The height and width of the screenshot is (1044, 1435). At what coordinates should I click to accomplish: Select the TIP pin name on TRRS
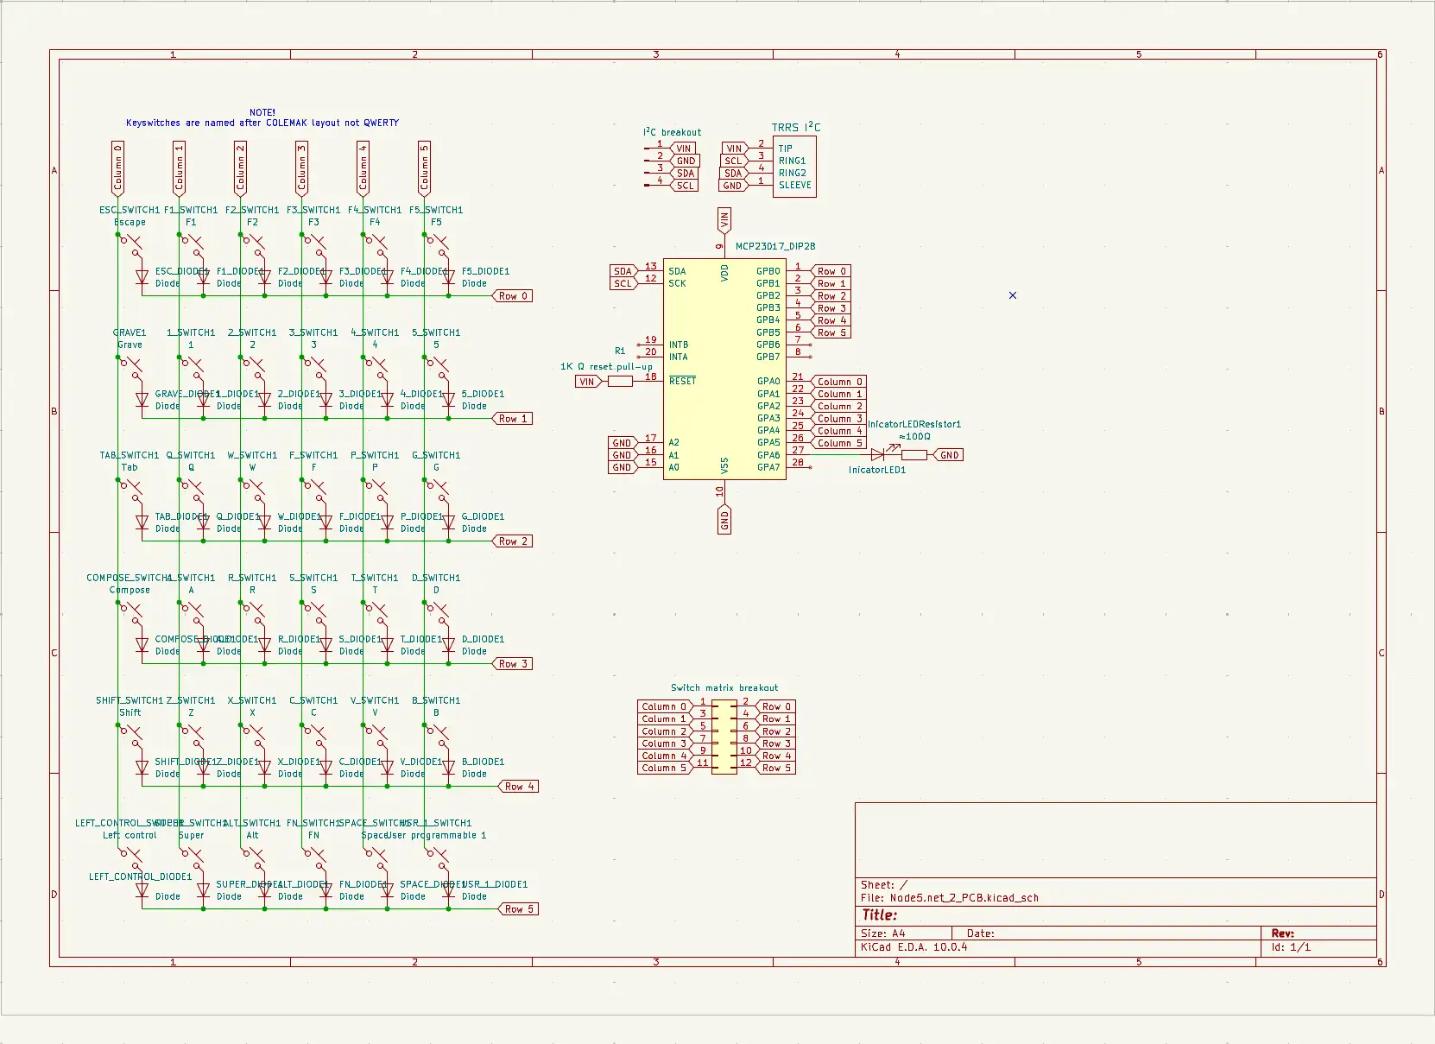[785, 149]
